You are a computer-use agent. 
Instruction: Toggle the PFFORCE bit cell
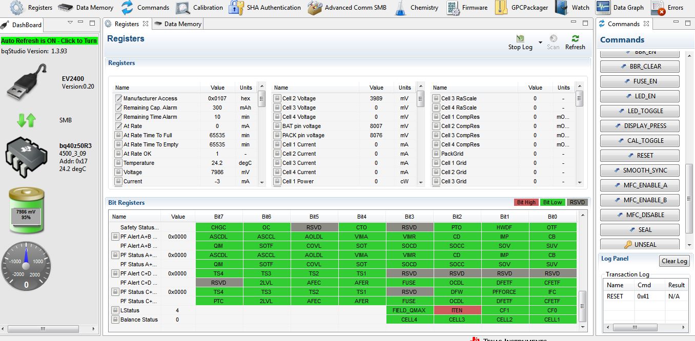[505, 292]
